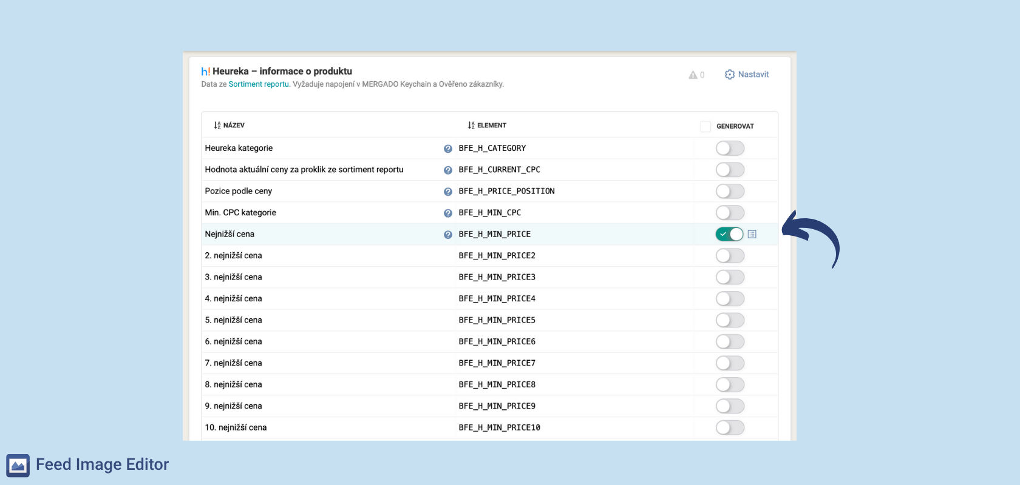Select the BFE_H_CATEGORY element text
The height and width of the screenshot is (485, 1020).
tap(492, 149)
